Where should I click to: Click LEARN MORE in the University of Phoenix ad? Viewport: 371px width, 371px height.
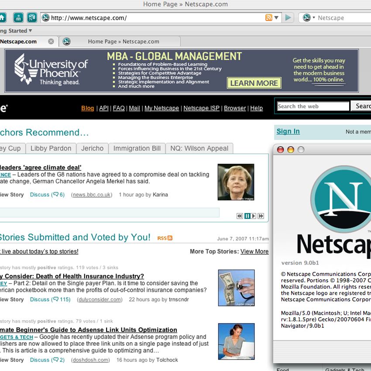(x=254, y=83)
